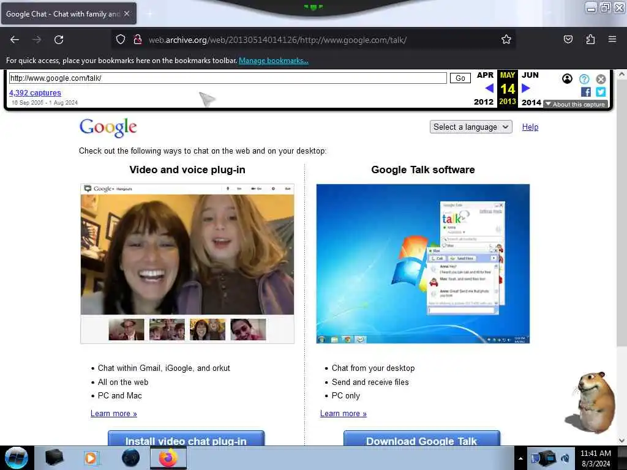
Task: Select year 2012 in Wayback timeline
Action: [484, 102]
